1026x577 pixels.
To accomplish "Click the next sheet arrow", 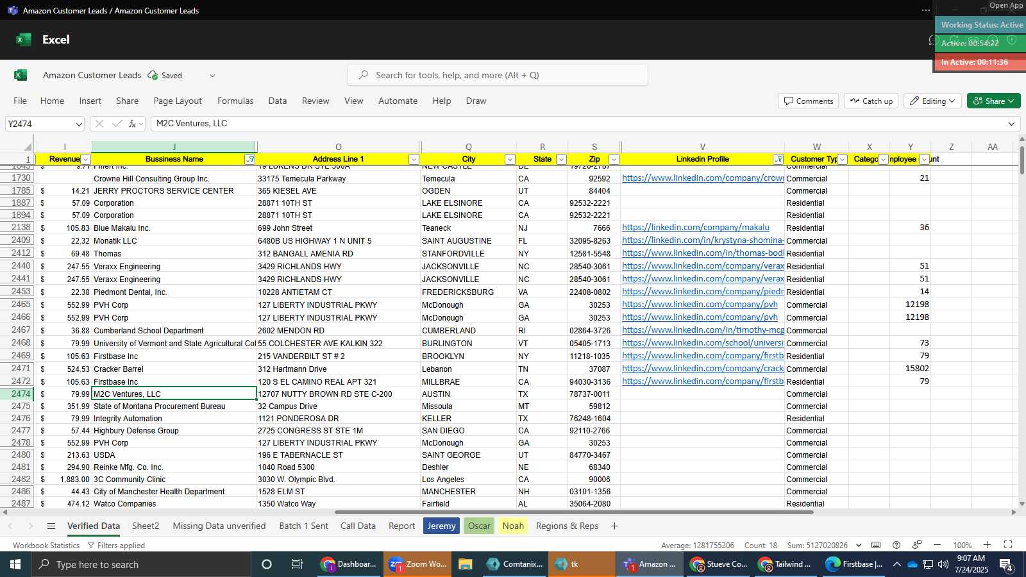I will tap(30, 526).
